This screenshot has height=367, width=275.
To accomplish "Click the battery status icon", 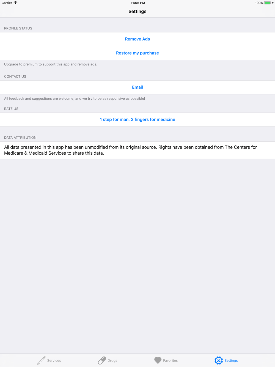I will click(x=268, y=3).
